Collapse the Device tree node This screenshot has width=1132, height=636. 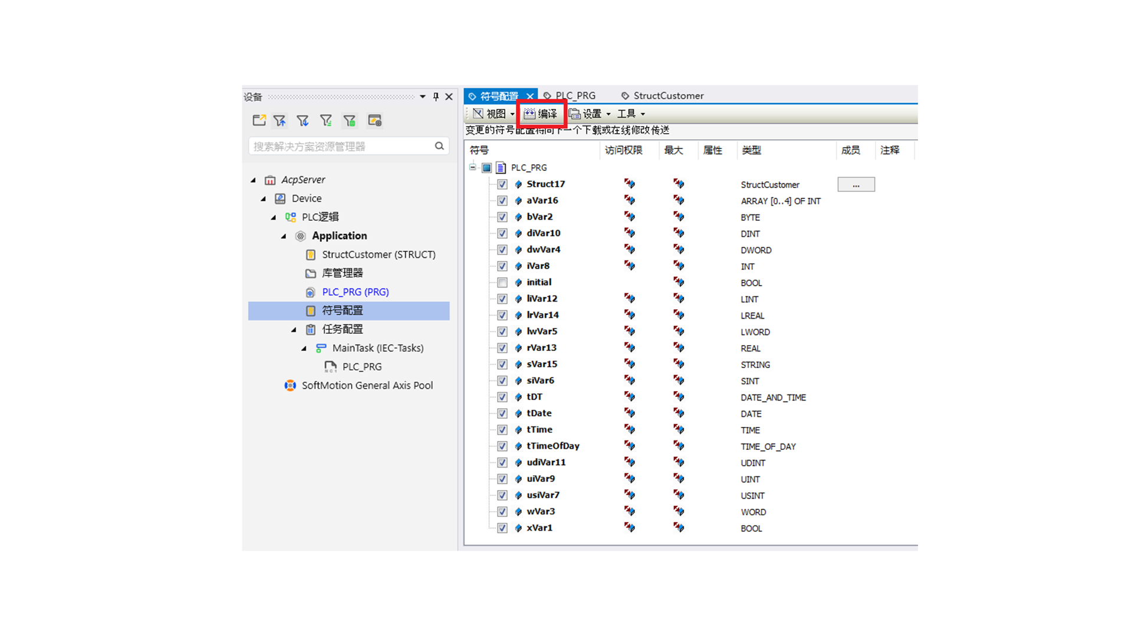point(264,199)
